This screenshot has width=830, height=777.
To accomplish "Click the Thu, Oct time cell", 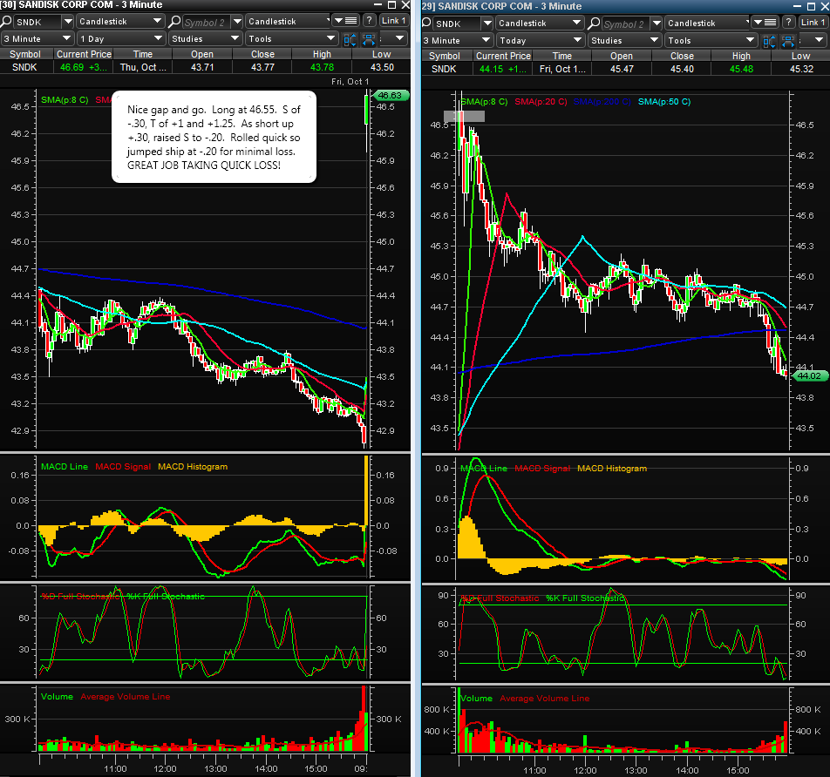I will (x=143, y=67).
